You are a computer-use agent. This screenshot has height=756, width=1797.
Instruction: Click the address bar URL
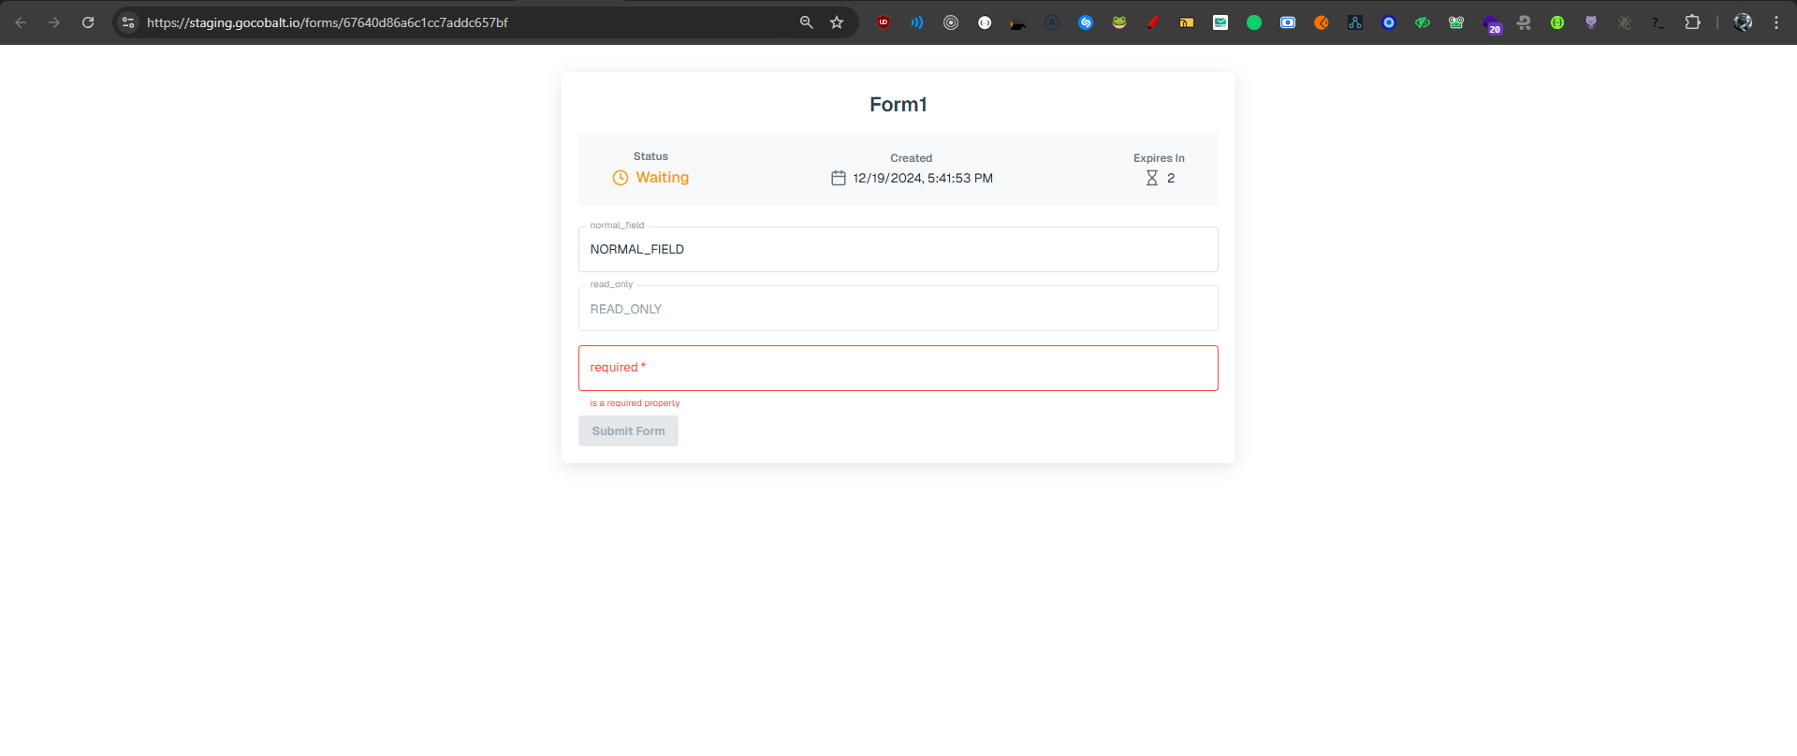[x=328, y=22]
